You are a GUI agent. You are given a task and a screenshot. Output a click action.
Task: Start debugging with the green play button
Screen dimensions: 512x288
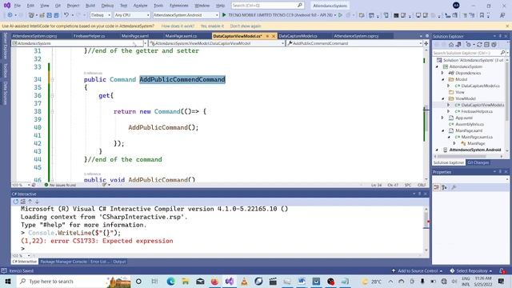click(224, 15)
